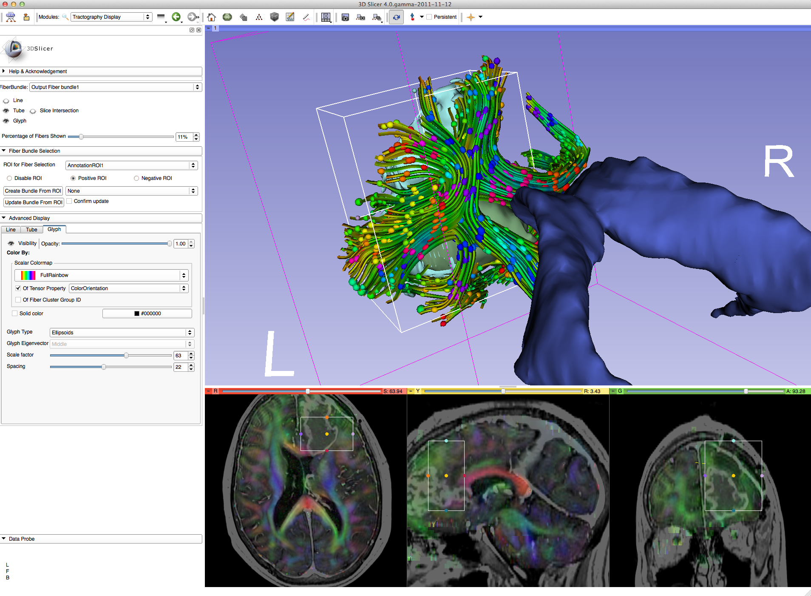The height and width of the screenshot is (596, 811).
Task: Search modules with the magnifier icon
Action: point(65,17)
